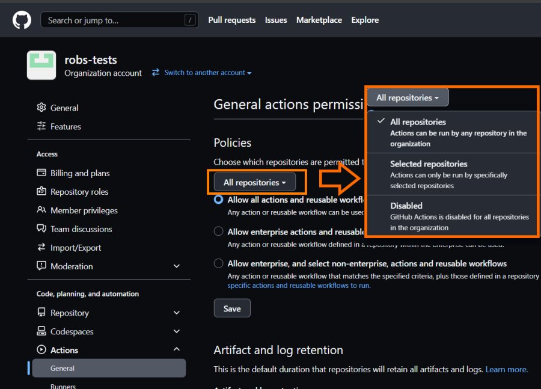Choose Disabled menu option

coord(453,216)
